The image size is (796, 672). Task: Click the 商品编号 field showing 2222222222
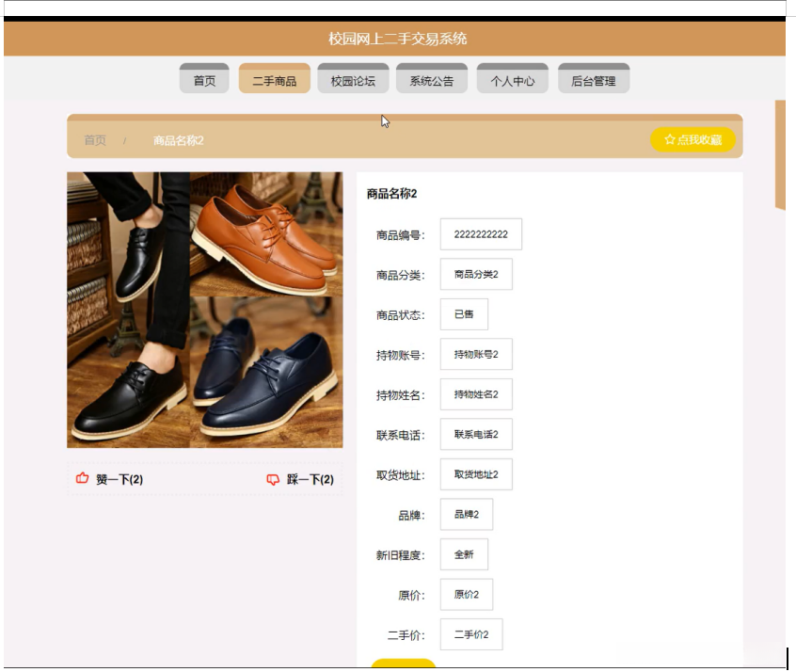pos(481,234)
